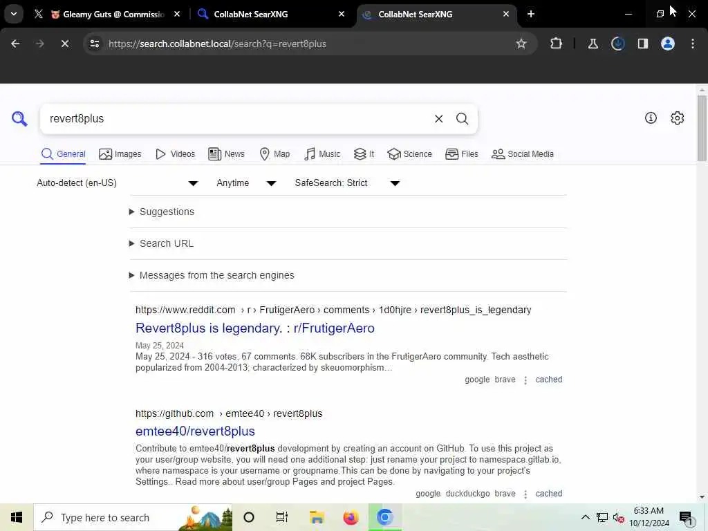This screenshot has width=708, height=531.
Task: Open cached link for reddit result
Action: [548, 380]
